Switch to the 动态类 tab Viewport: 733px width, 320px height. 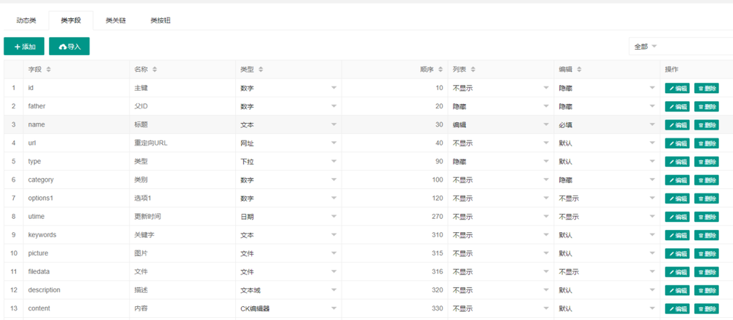point(26,21)
